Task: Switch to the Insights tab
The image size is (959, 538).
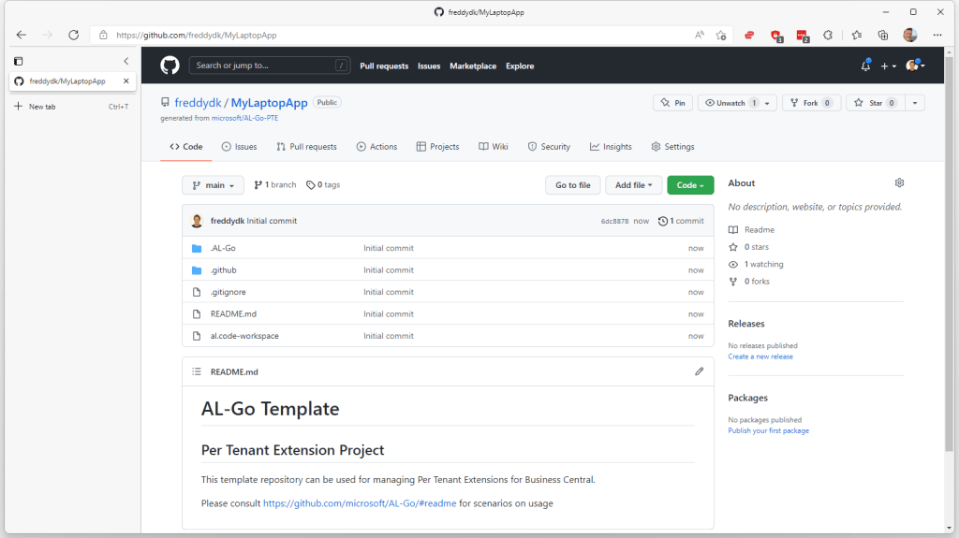Action: coord(611,147)
